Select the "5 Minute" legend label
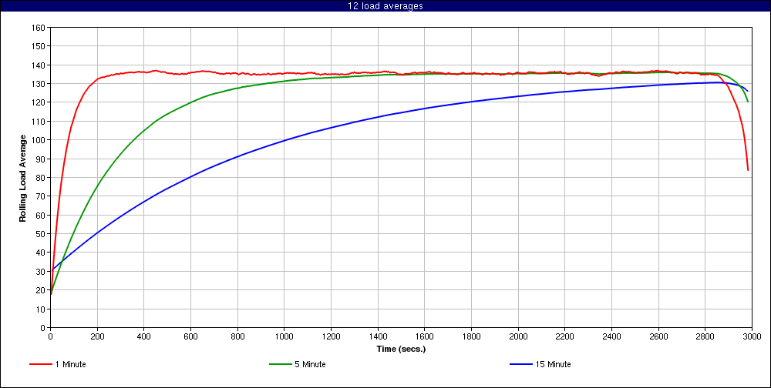The height and width of the screenshot is (388, 771). 310,364
